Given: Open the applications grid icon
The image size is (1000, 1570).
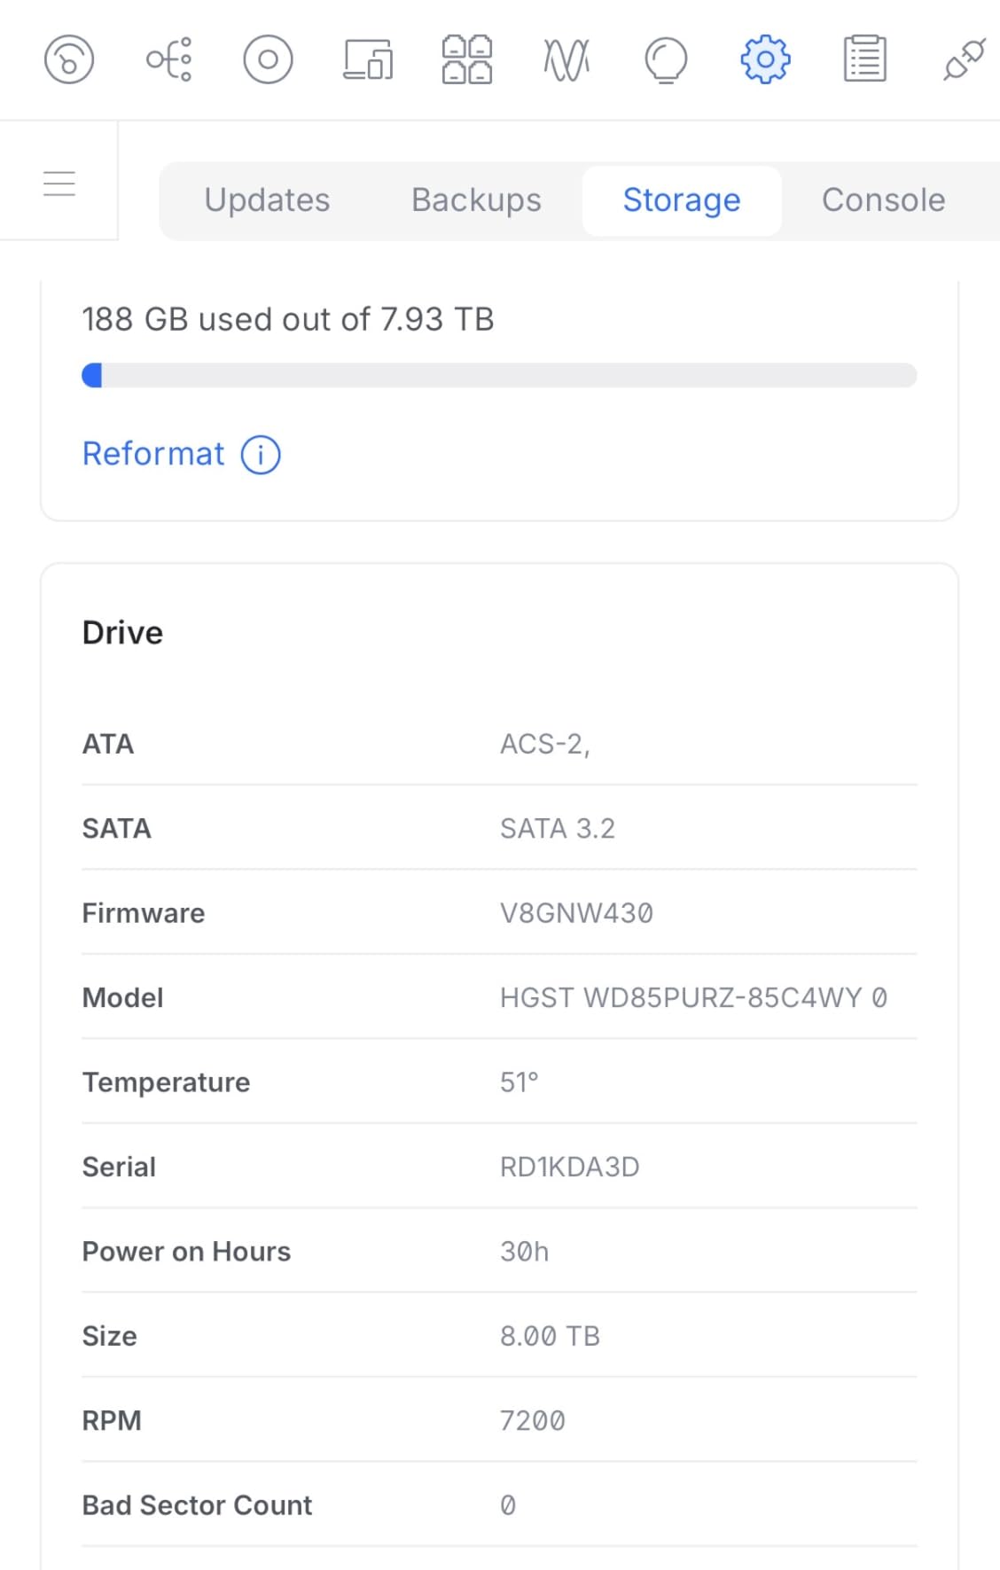Looking at the screenshot, I should 465,59.
